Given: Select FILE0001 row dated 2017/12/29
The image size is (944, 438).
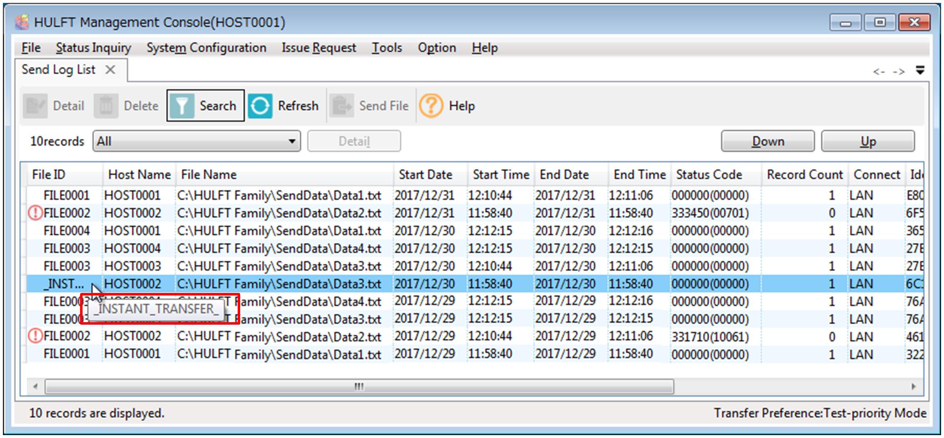Looking at the screenshot, I should click(x=475, y=354).
